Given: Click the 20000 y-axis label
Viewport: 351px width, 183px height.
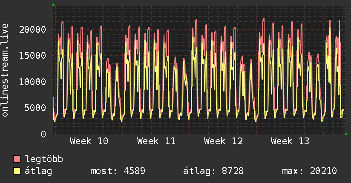Looking at the screenshot, I should point(33,29).
